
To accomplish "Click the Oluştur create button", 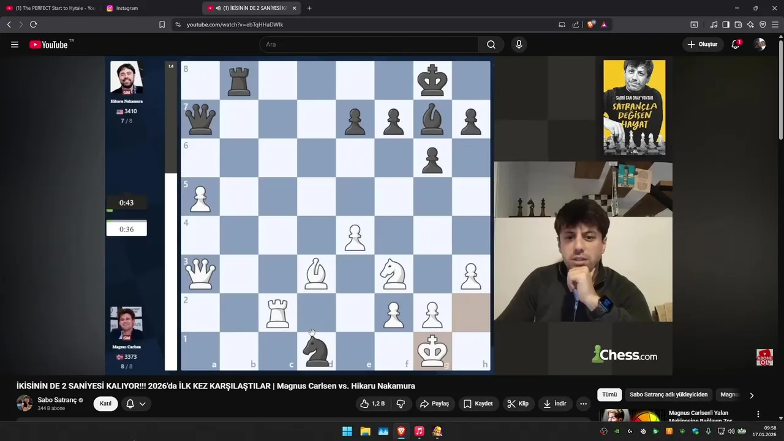I will tap(702, 44).
